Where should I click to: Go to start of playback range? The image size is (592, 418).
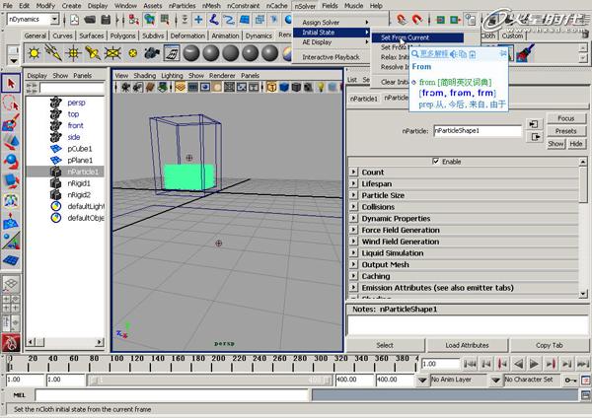click(x=470, y=364)
